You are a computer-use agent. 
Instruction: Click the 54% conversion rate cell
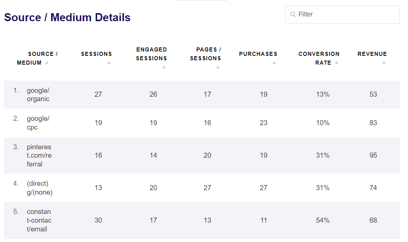[323, 220]
